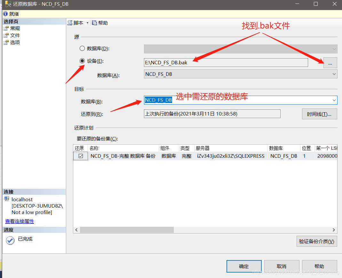This screenshot has width=342, height=278.
Task: Click the 验证备份介质(V) button
Action: point(317,241)
